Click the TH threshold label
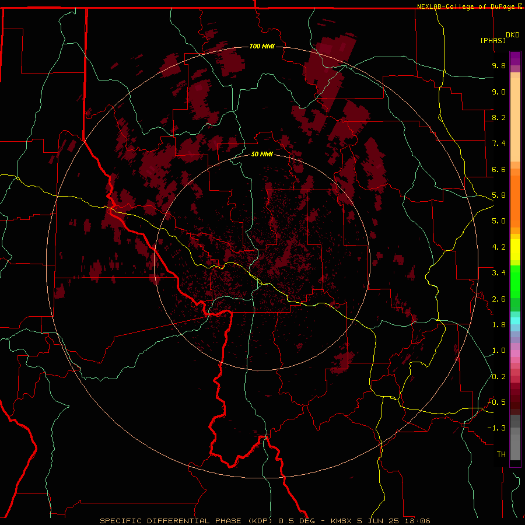 click(x=501, y=454)
